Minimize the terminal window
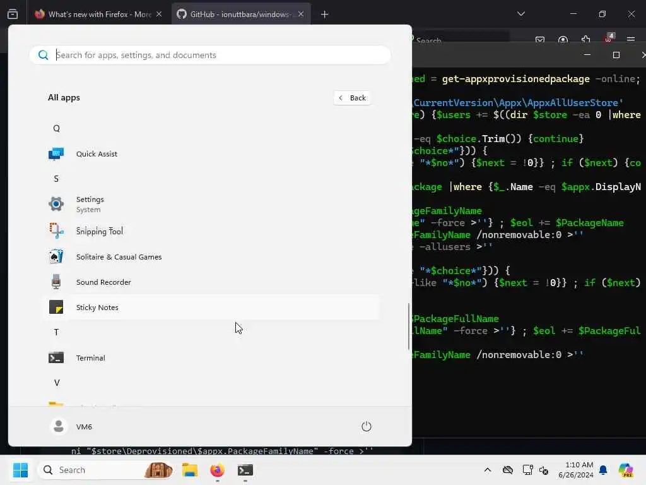The image size is (646, 485). [x=587, y=55]
